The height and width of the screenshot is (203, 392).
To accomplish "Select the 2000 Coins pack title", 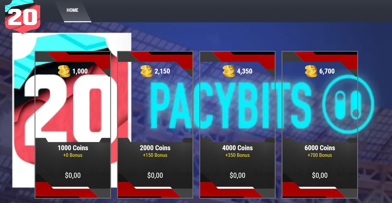I will point(155,148).
